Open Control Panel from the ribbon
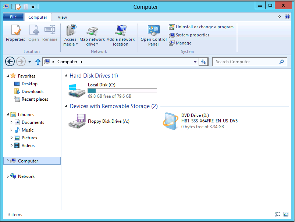This screenshot has width=295, height=222. [x=153, y=35]
